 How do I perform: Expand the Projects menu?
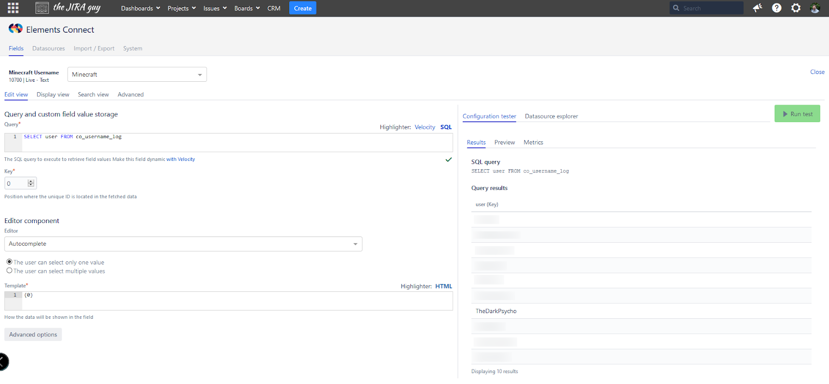coord(182,8)
